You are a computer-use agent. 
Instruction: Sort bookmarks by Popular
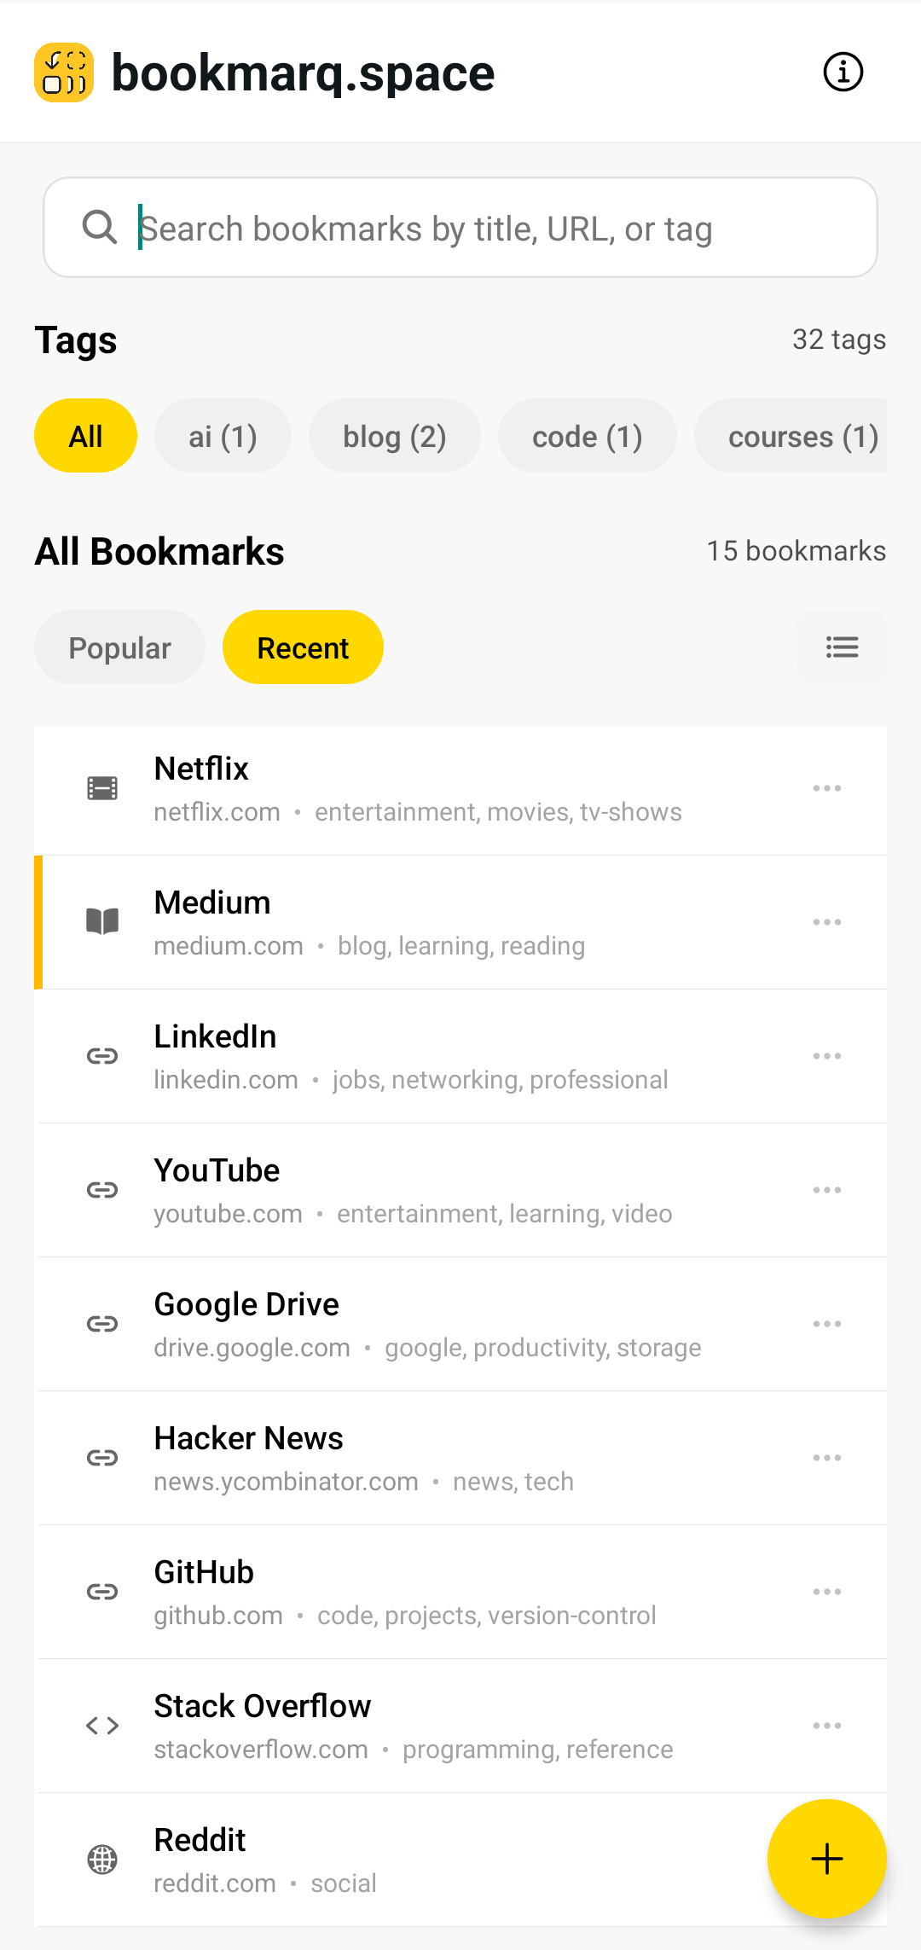119,647
